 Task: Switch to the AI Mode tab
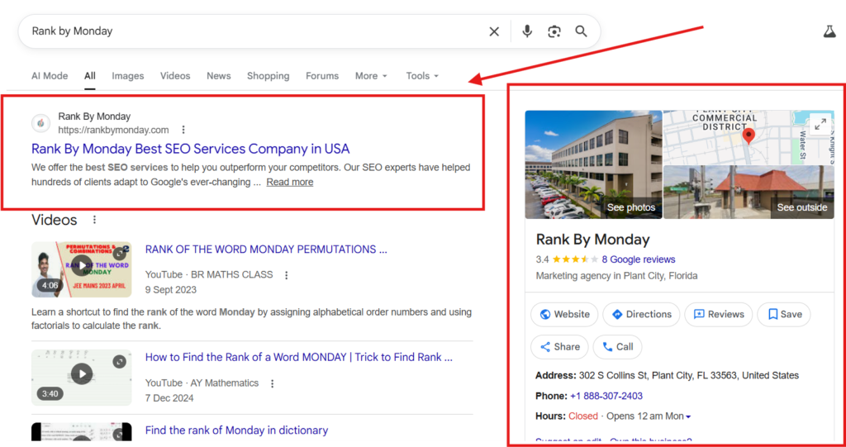pyautogui.click(x=50, y=76)
